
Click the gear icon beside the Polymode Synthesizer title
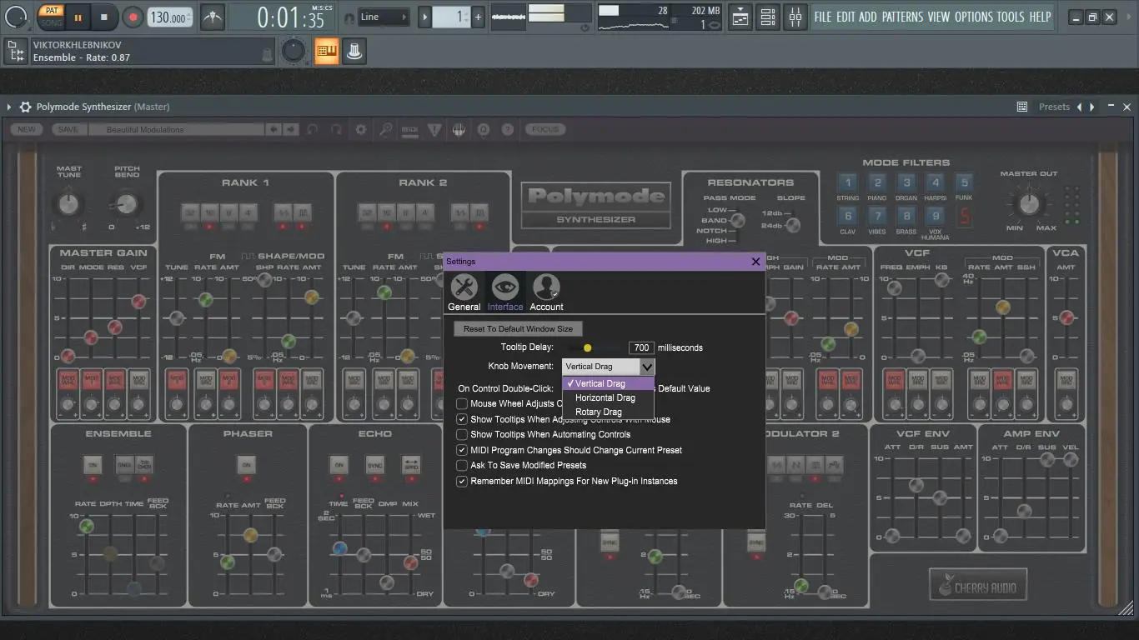pyautogui.click(x=25, y=107)
